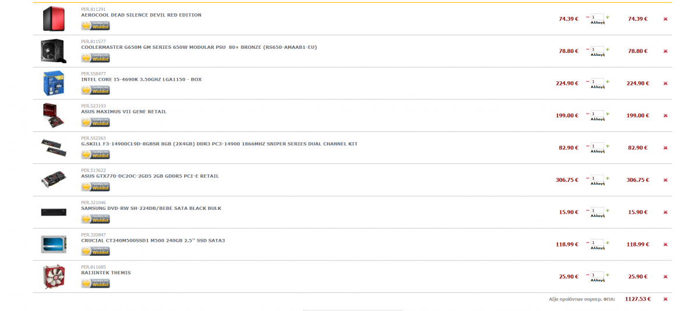Open Coolermaster G650M GM Series product link
Screen dimensions: 699x311
click(x=199, y=47)
